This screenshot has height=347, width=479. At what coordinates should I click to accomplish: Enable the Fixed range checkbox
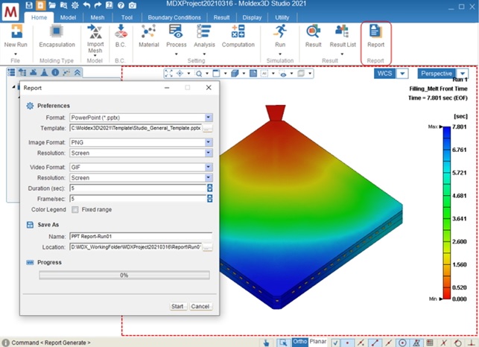pyautogui.click(x=75, y=210)
